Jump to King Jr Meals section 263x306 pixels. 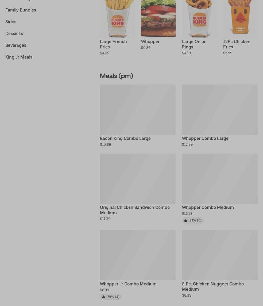coord(19,57)
